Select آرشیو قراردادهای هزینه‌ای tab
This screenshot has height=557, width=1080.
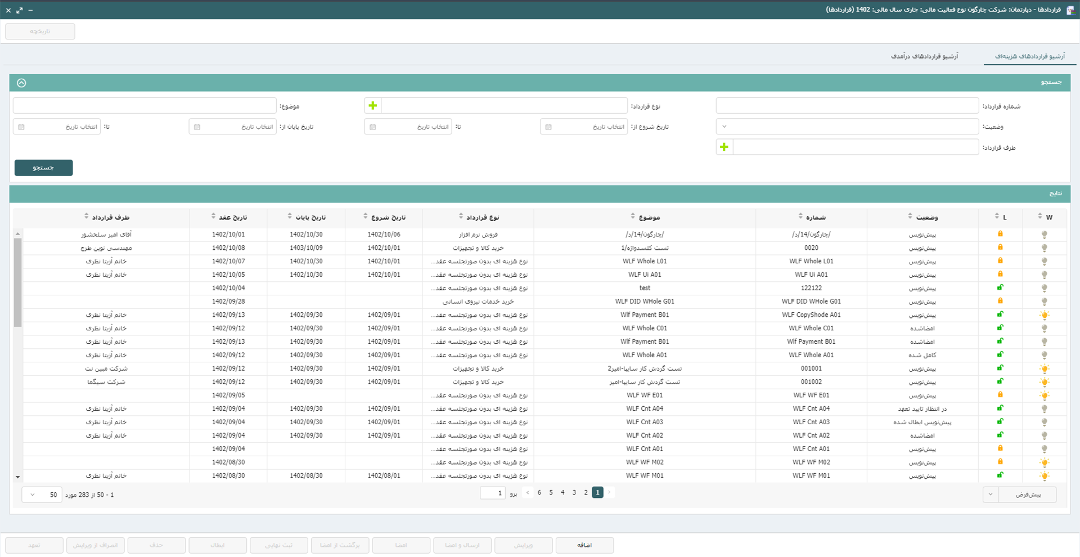[x=1029, y=56]
